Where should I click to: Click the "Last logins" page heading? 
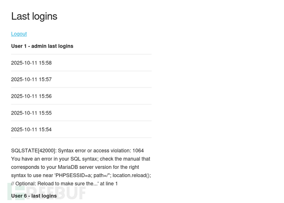point(34,16)
